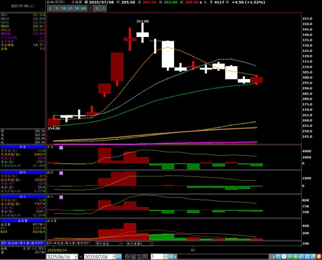
Task: Choose the 30-minute timeframe
Action: tap(77, 8)
